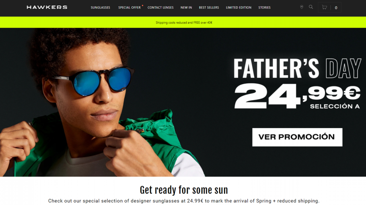This screenshot has width=366, height=205.
Task: Click the shipping costs reduced banner
Action: tap(183, 22)
